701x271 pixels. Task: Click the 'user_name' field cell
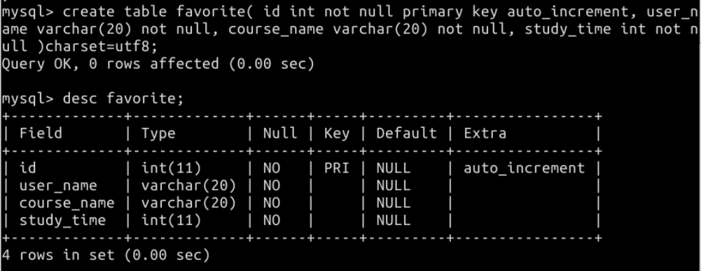tap(58, 185)
